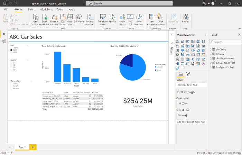This screenshot has width=242, height=155.
Task: Uncheck the 2020 year checkbox
Action: coord(11,50)
